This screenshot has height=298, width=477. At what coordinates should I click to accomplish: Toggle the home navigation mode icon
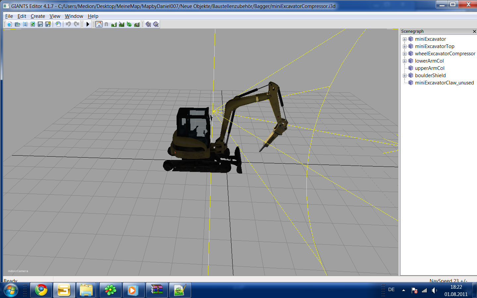(x=99, y=24)
